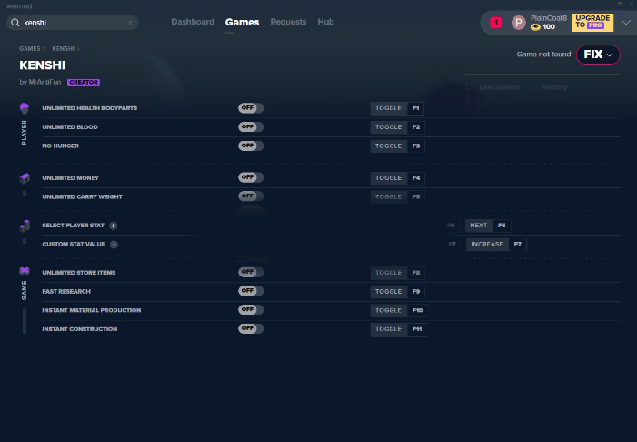637x442 pixels.
Task: Click the Game controller category icon
Action: [x=25, y=271]
